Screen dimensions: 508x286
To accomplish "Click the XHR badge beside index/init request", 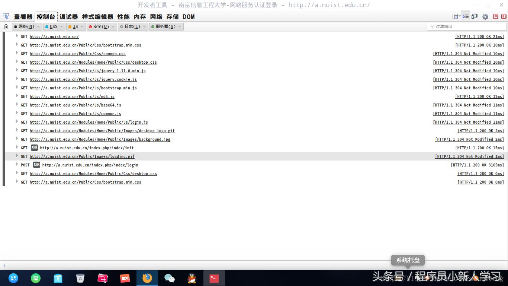I will pyautogui.click(x=34, y=148).
